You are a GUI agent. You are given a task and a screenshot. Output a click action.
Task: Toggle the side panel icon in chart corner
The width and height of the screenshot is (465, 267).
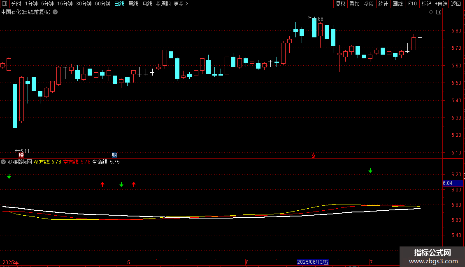[x=439, y=12]
